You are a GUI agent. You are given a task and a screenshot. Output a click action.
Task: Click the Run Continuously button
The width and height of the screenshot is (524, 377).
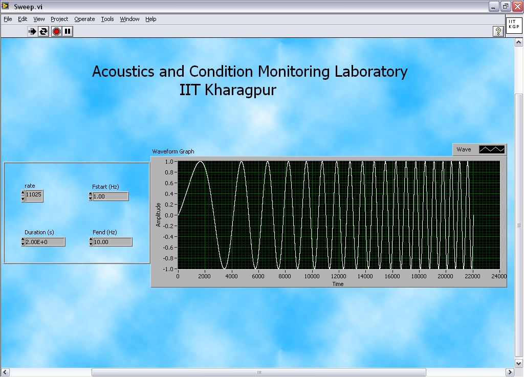[43, 31]
